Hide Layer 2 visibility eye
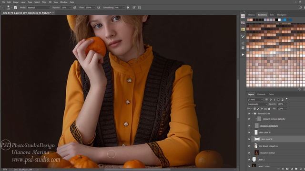 click(249, 160)
